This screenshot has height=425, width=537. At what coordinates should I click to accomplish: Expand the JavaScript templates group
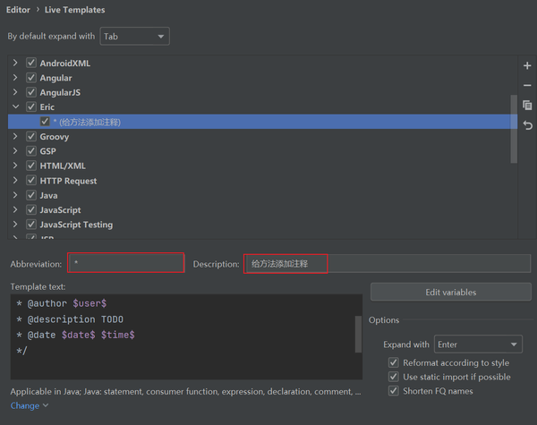[15, 209]
